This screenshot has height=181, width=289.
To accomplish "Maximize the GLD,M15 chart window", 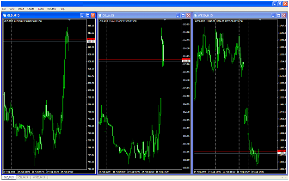I will click(88, 15).
